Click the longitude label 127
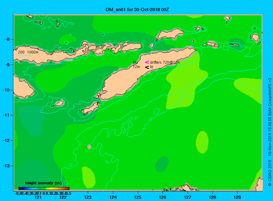Image resolution: width=273 pixels, height=201 pixels. pyautogui.click(x=187, y=197)
